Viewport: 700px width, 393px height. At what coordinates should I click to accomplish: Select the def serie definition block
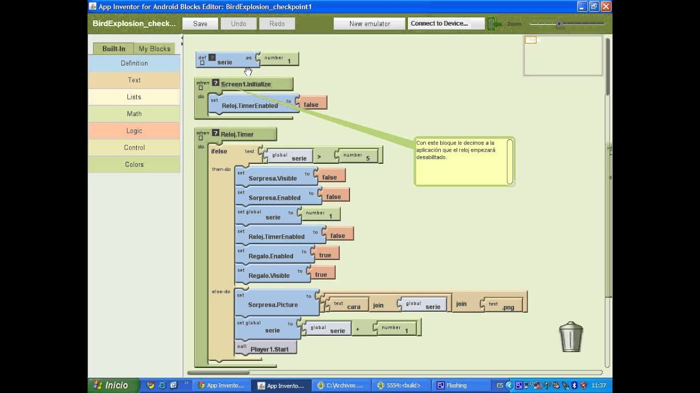(227, 60)
